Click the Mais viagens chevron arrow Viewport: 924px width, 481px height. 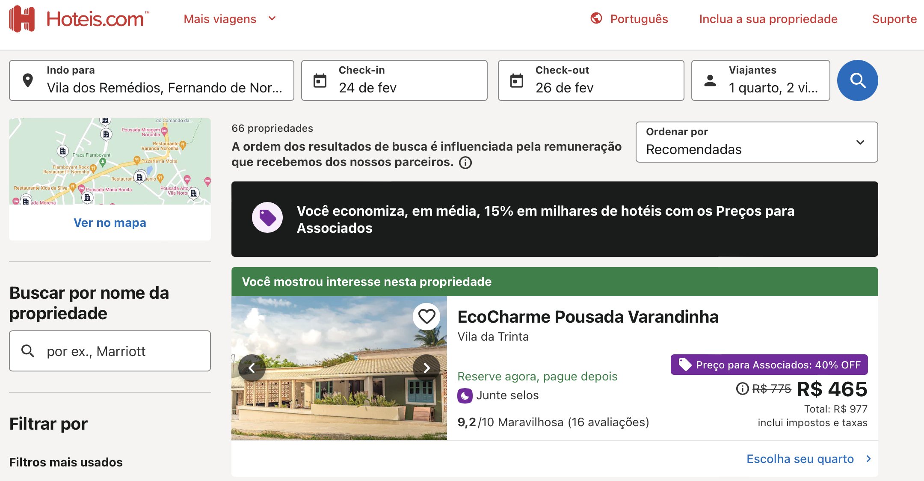(x=272, y=18)
